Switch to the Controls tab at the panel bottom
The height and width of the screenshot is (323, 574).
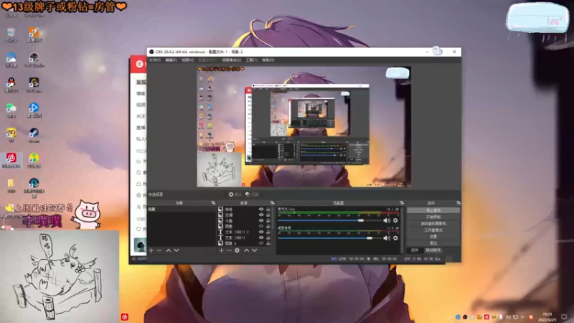[x=415, y=251]
